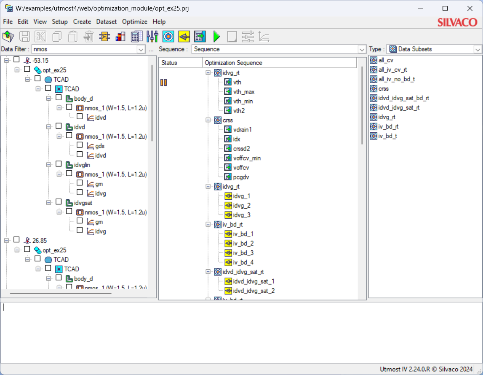Screen dimensions: 483x375
Task: Click the orange circuit chip toolbar icon
Action: pyautogui.click(x=105, y=36)
